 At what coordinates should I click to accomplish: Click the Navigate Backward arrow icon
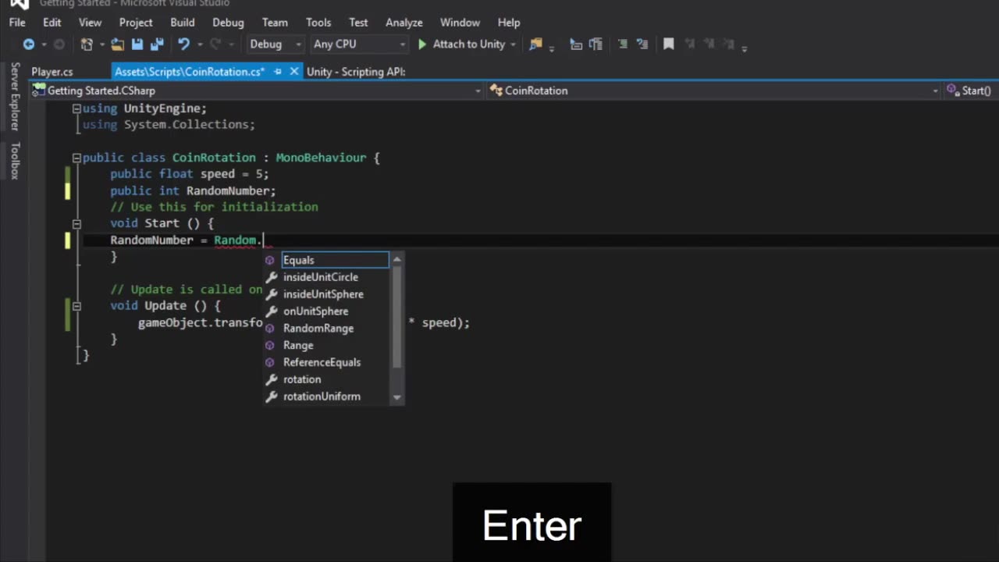click(x=29, y=44)
